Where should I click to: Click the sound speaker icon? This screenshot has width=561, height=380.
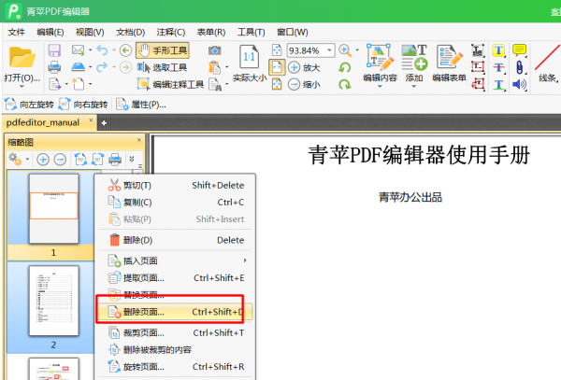[519, 84]
